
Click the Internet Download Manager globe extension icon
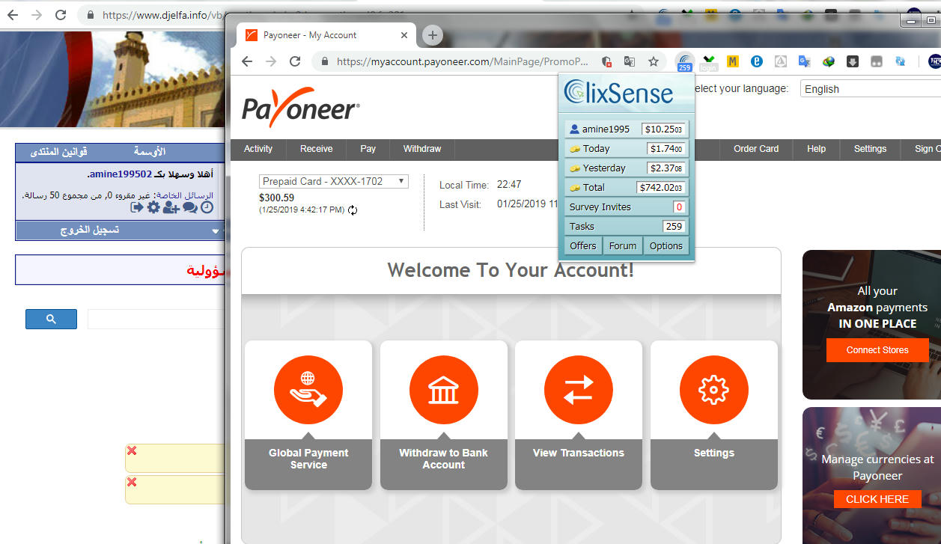(828, 62)
